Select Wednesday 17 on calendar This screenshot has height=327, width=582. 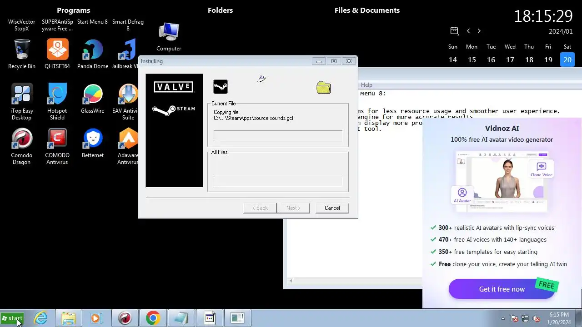(x=510, y=59)
